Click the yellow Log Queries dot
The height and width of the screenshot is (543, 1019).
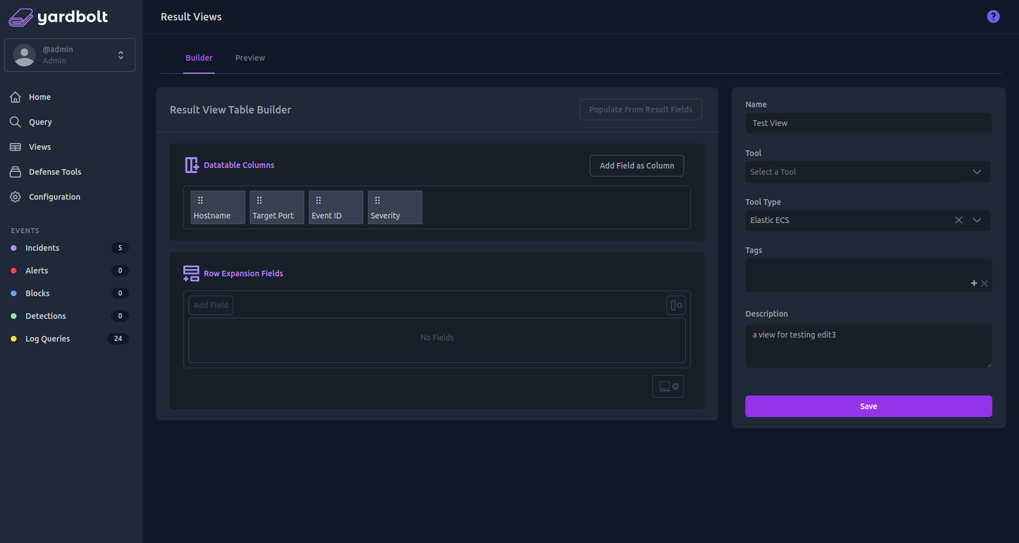(x=14, y=339)
